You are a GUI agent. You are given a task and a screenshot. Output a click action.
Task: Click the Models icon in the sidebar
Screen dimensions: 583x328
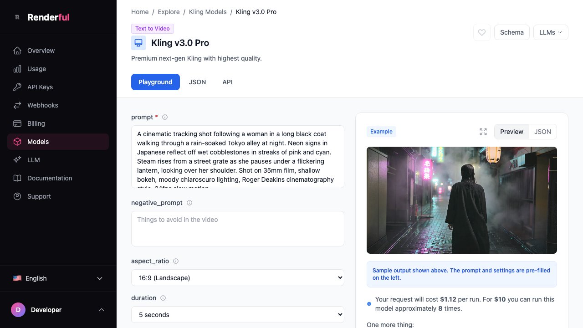pyautogui.click(x=17, y=142)
